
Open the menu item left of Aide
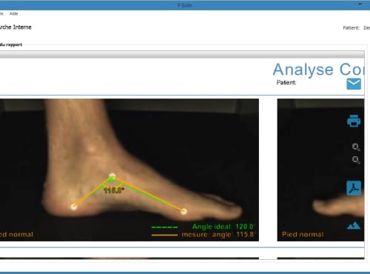click(x=1, y=13)
